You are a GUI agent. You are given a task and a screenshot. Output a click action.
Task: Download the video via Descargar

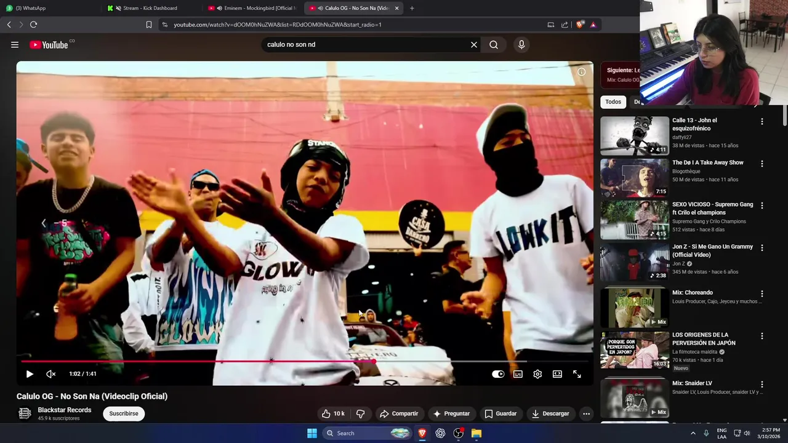tap(550, 413)
